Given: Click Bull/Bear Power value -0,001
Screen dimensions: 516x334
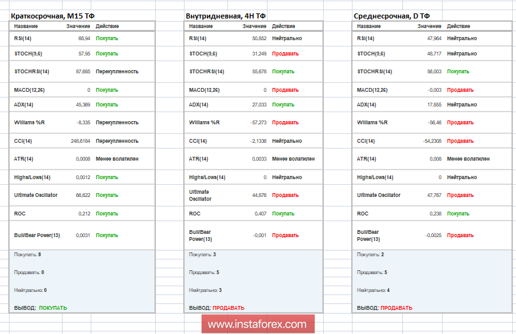Looking at the screenshot, I should pos(260,235).
